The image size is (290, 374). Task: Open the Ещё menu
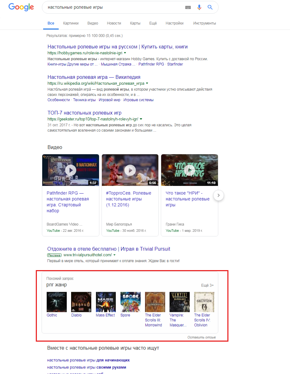pyautogui.click(x=153, y=23)
